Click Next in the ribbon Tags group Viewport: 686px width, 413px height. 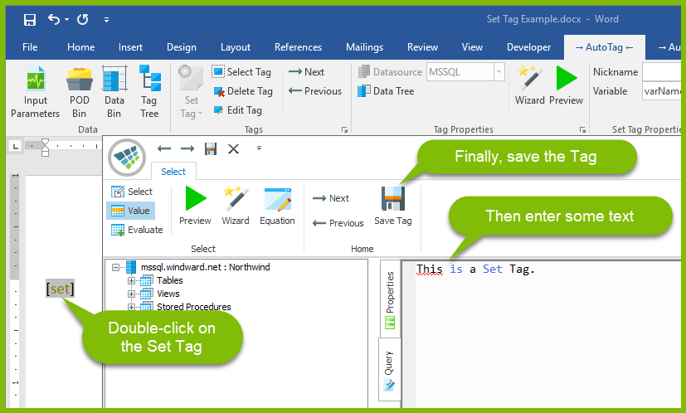coord(306,72)
